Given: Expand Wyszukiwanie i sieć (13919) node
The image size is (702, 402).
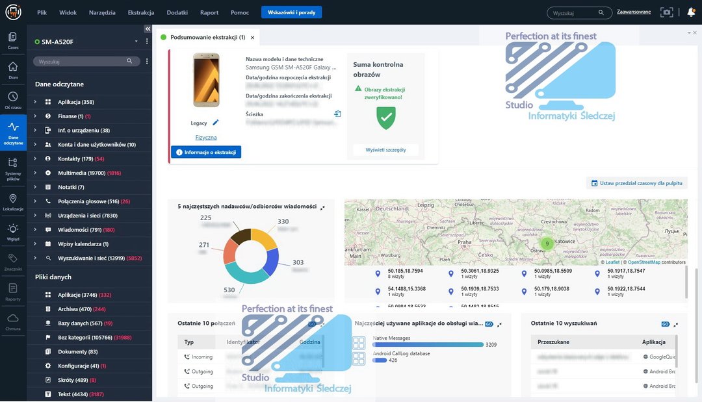Looking at the screenshot, I should click(35, 258).
